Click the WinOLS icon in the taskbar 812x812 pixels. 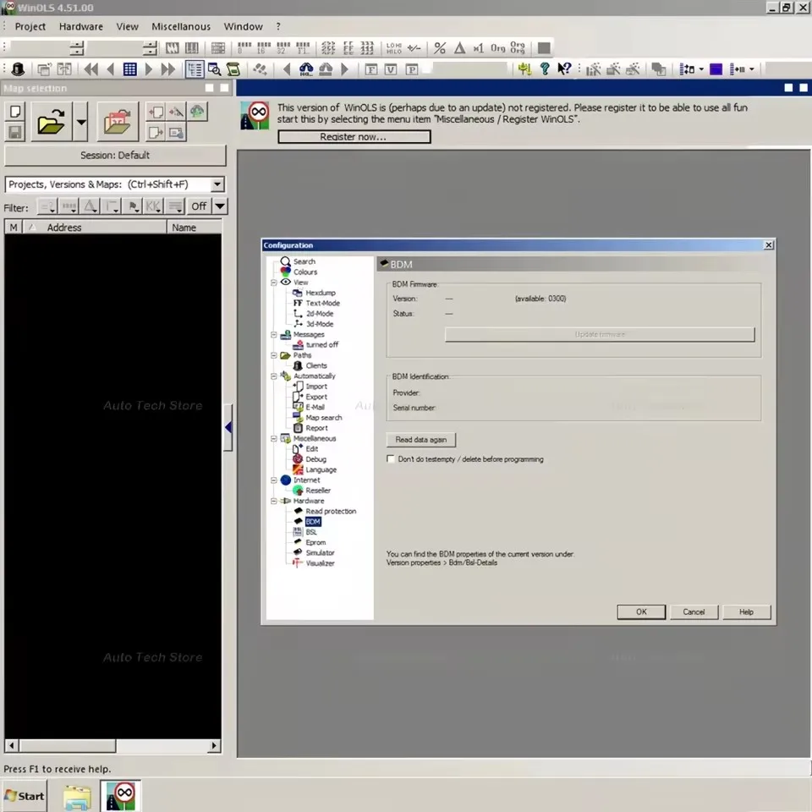point(121,796)
